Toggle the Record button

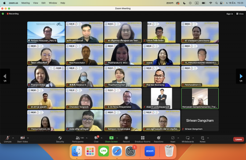click(126, 139)
